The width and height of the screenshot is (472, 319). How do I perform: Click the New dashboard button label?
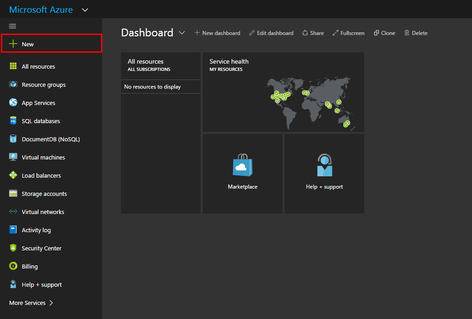(221, 33)
